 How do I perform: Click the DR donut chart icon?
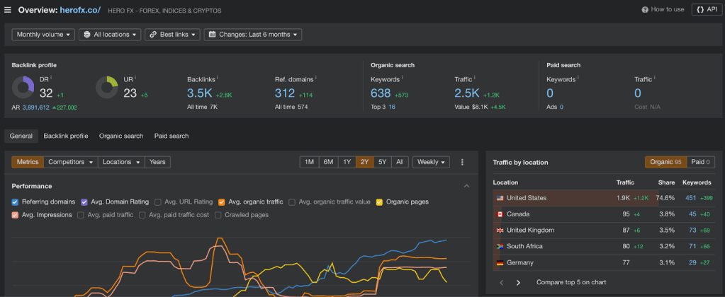click(x=23, y=88)
